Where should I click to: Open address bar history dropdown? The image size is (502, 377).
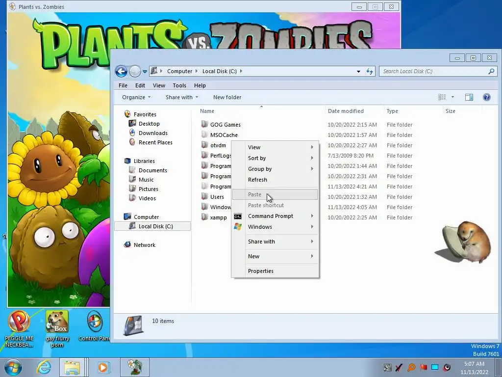click(x=358, y=72)
